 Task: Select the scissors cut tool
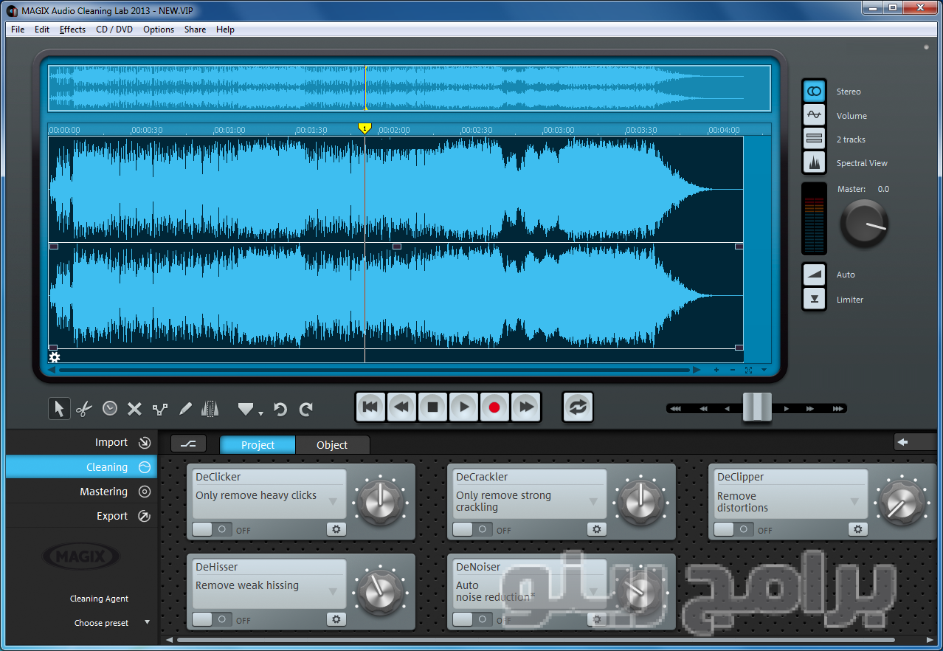tap(85, 408)
